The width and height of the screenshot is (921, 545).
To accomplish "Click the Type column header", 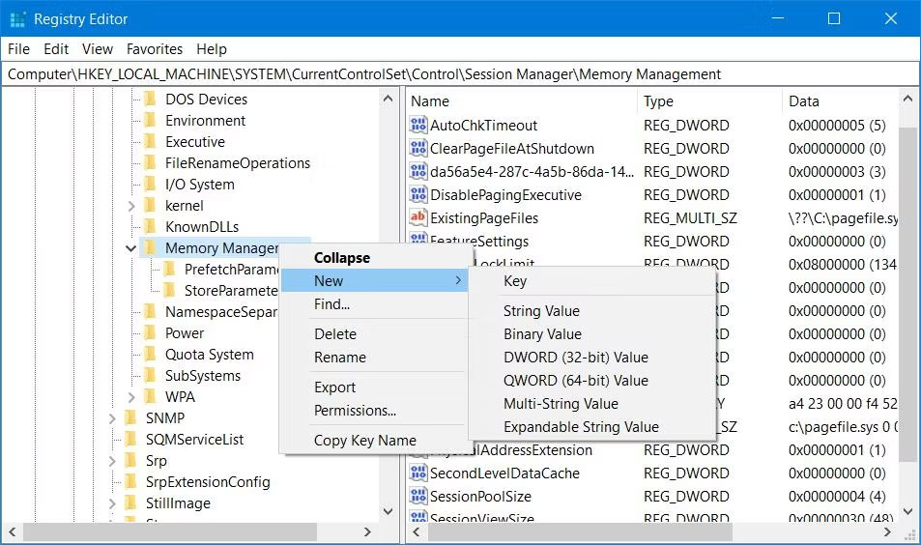I will pos(658,101).
